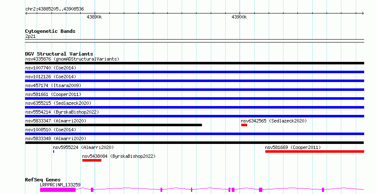Click the nsv457174 blue variant bar
Image resolution: width=376 pixels, height=194 pixels.
(194, 90)
